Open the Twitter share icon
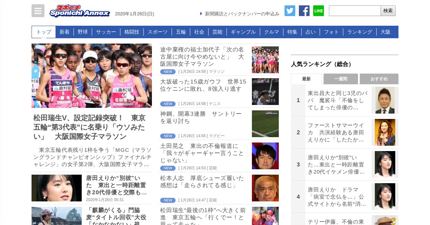The height and width of the screenshot is (225, 430). 290,11
